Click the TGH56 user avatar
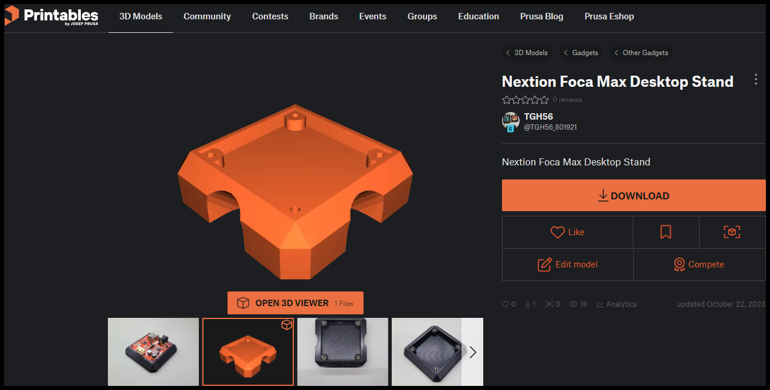 [x=511, y=121]
